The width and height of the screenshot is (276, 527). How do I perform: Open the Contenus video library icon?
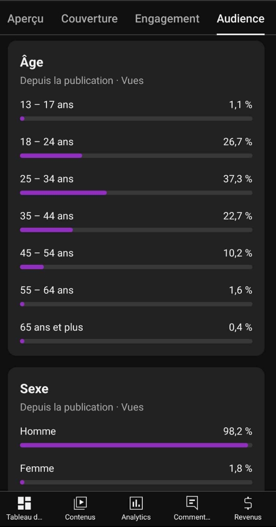[80, 503]
